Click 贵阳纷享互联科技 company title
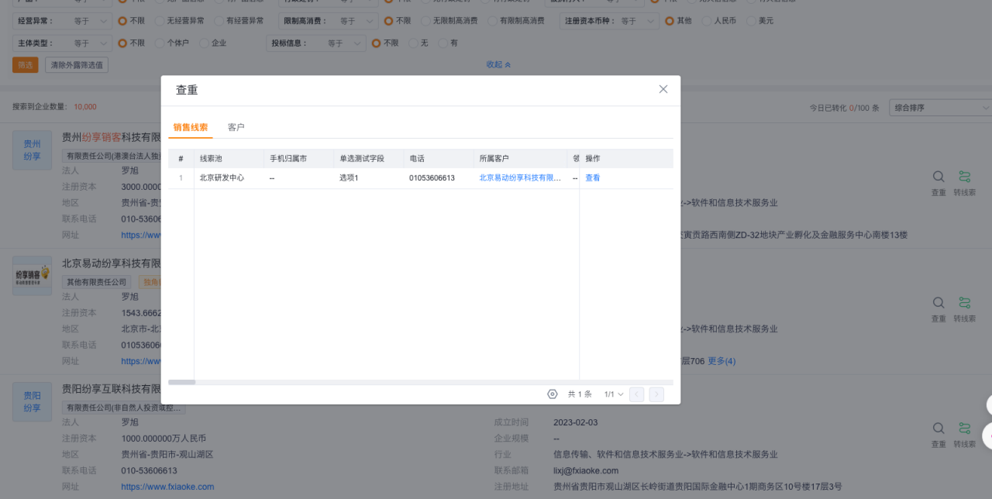Viewport: 992px width, 499px height. point(112,389)
